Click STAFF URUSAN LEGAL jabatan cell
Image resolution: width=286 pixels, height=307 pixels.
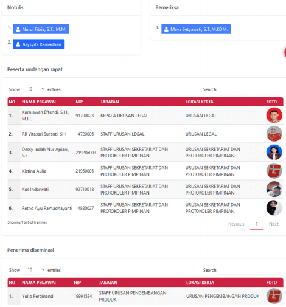pos(122,134)
